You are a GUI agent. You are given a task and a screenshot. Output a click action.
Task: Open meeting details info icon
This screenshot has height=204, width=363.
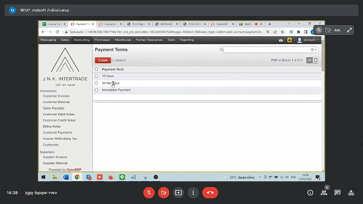pos(310,193)
